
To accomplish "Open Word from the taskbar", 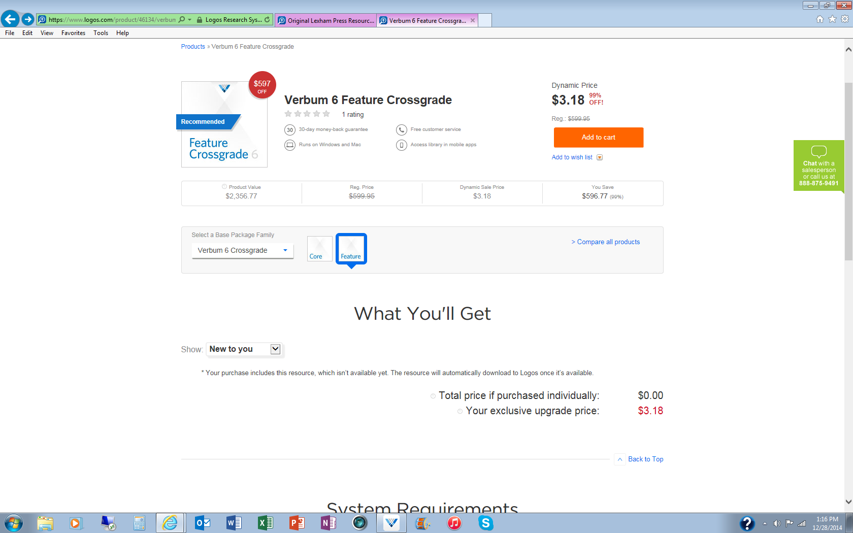I will click(234, 523).
